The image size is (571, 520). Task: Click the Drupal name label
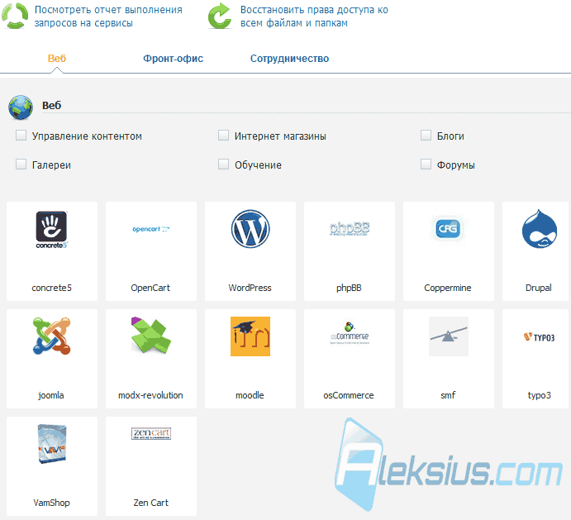tap(538, 288)
